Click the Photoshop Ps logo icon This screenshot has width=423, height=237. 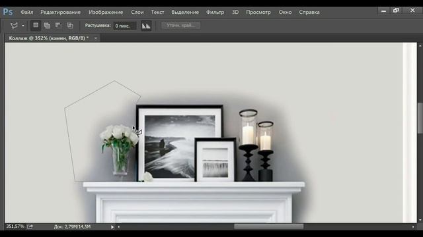[x=8, y=12]
